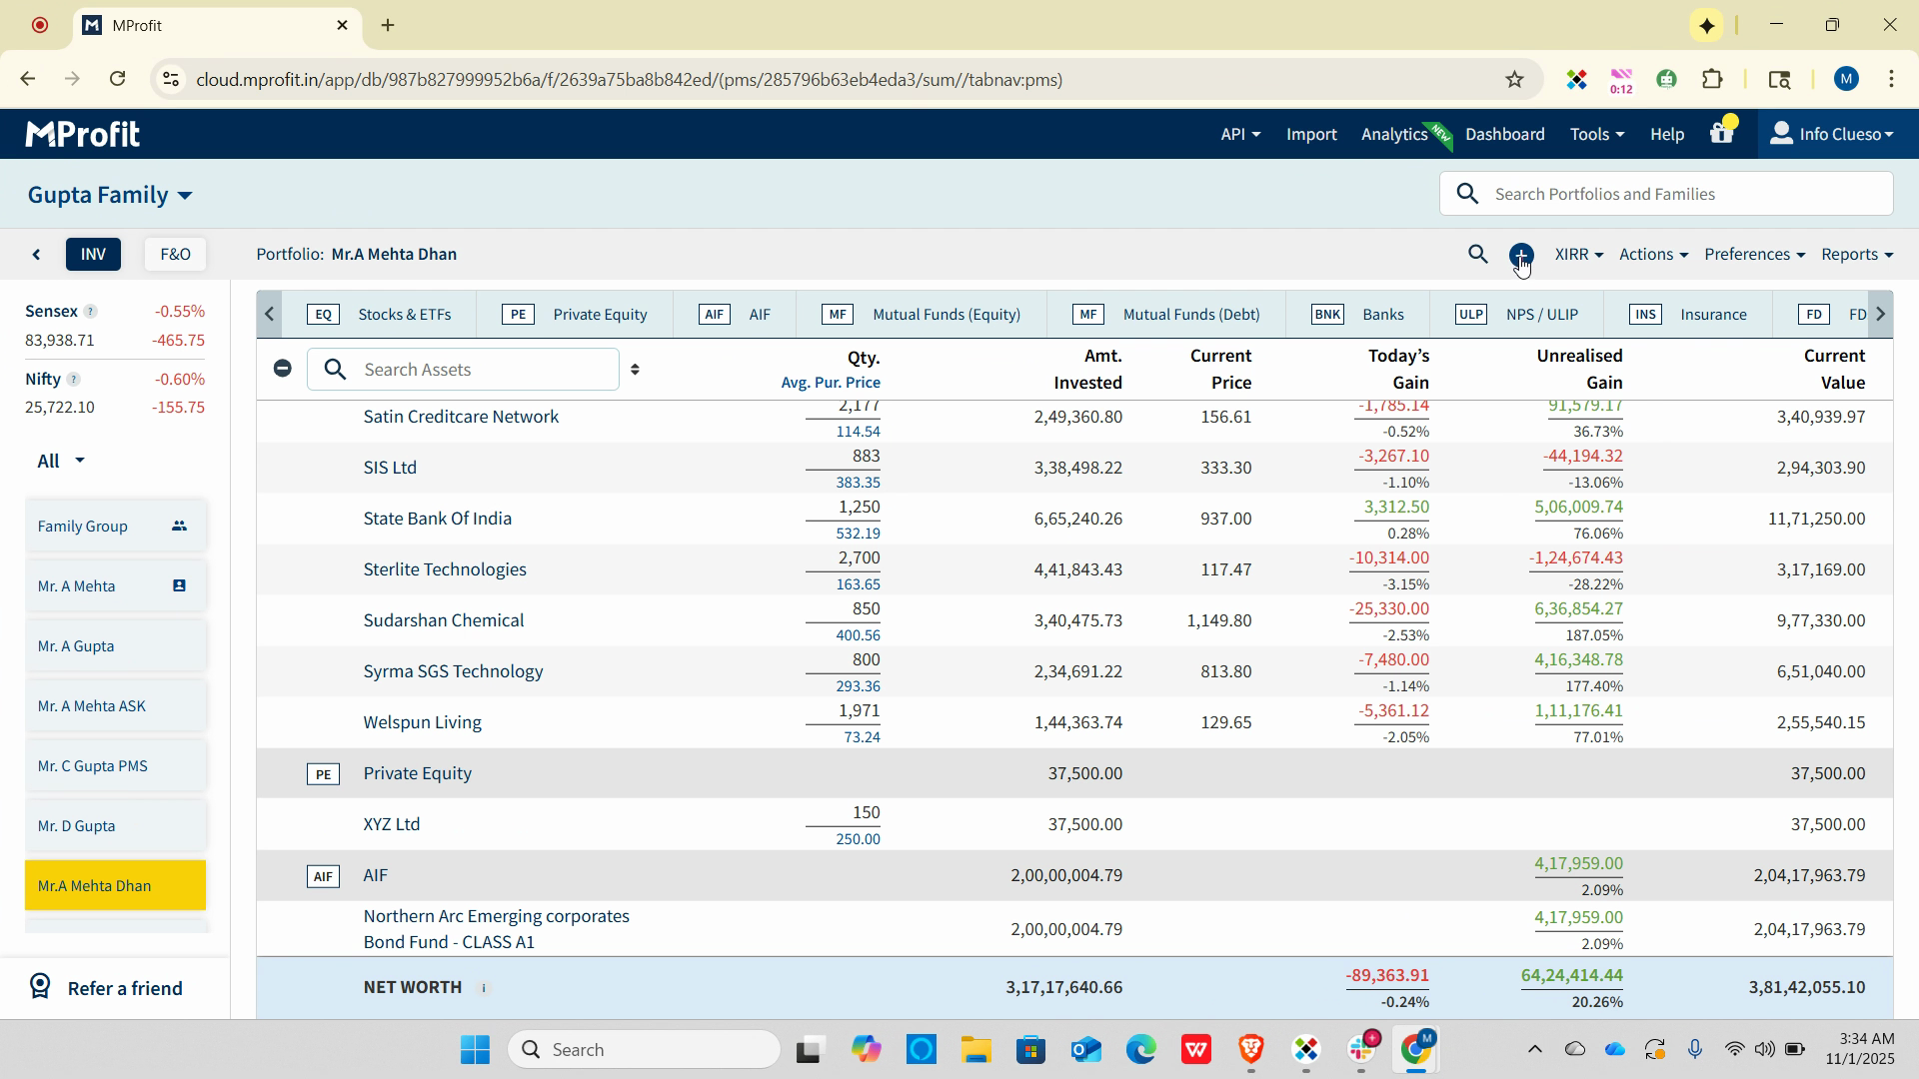Image resolution: width=1919 pixels, height=1079 pixels.
Task: Go back with the sidebar chevron
Action: coord(37,255)
